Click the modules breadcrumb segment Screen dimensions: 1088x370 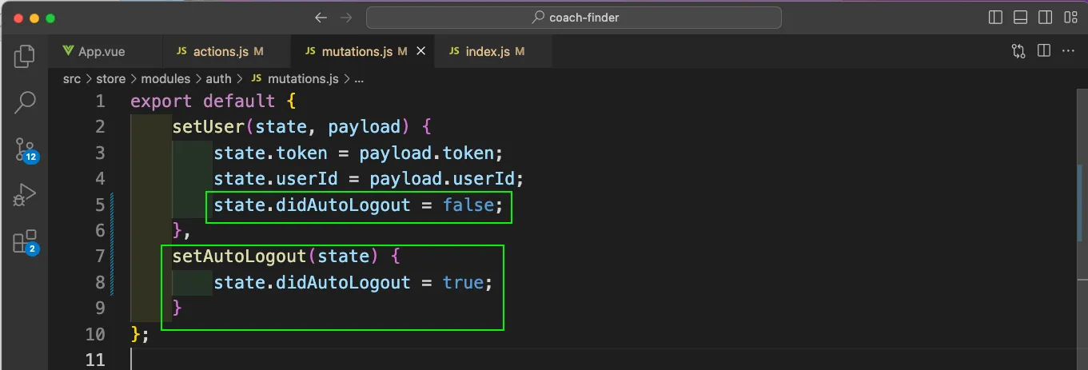165,78
